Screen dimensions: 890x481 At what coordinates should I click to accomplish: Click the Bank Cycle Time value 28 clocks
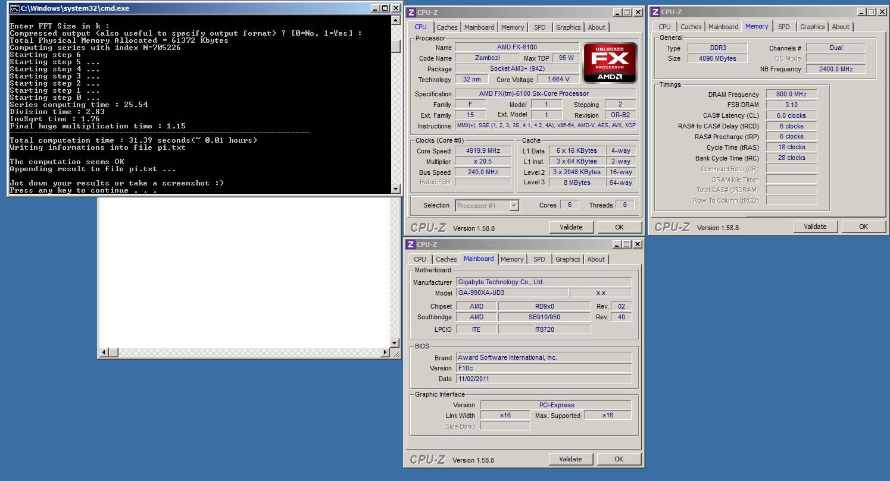click(x=791, y=158)
